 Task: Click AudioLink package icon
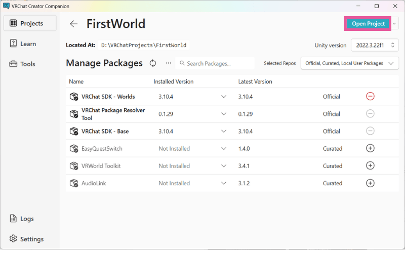[74, 183]
